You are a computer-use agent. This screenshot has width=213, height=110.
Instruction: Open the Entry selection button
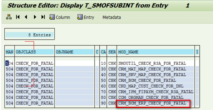click(85, 17)
